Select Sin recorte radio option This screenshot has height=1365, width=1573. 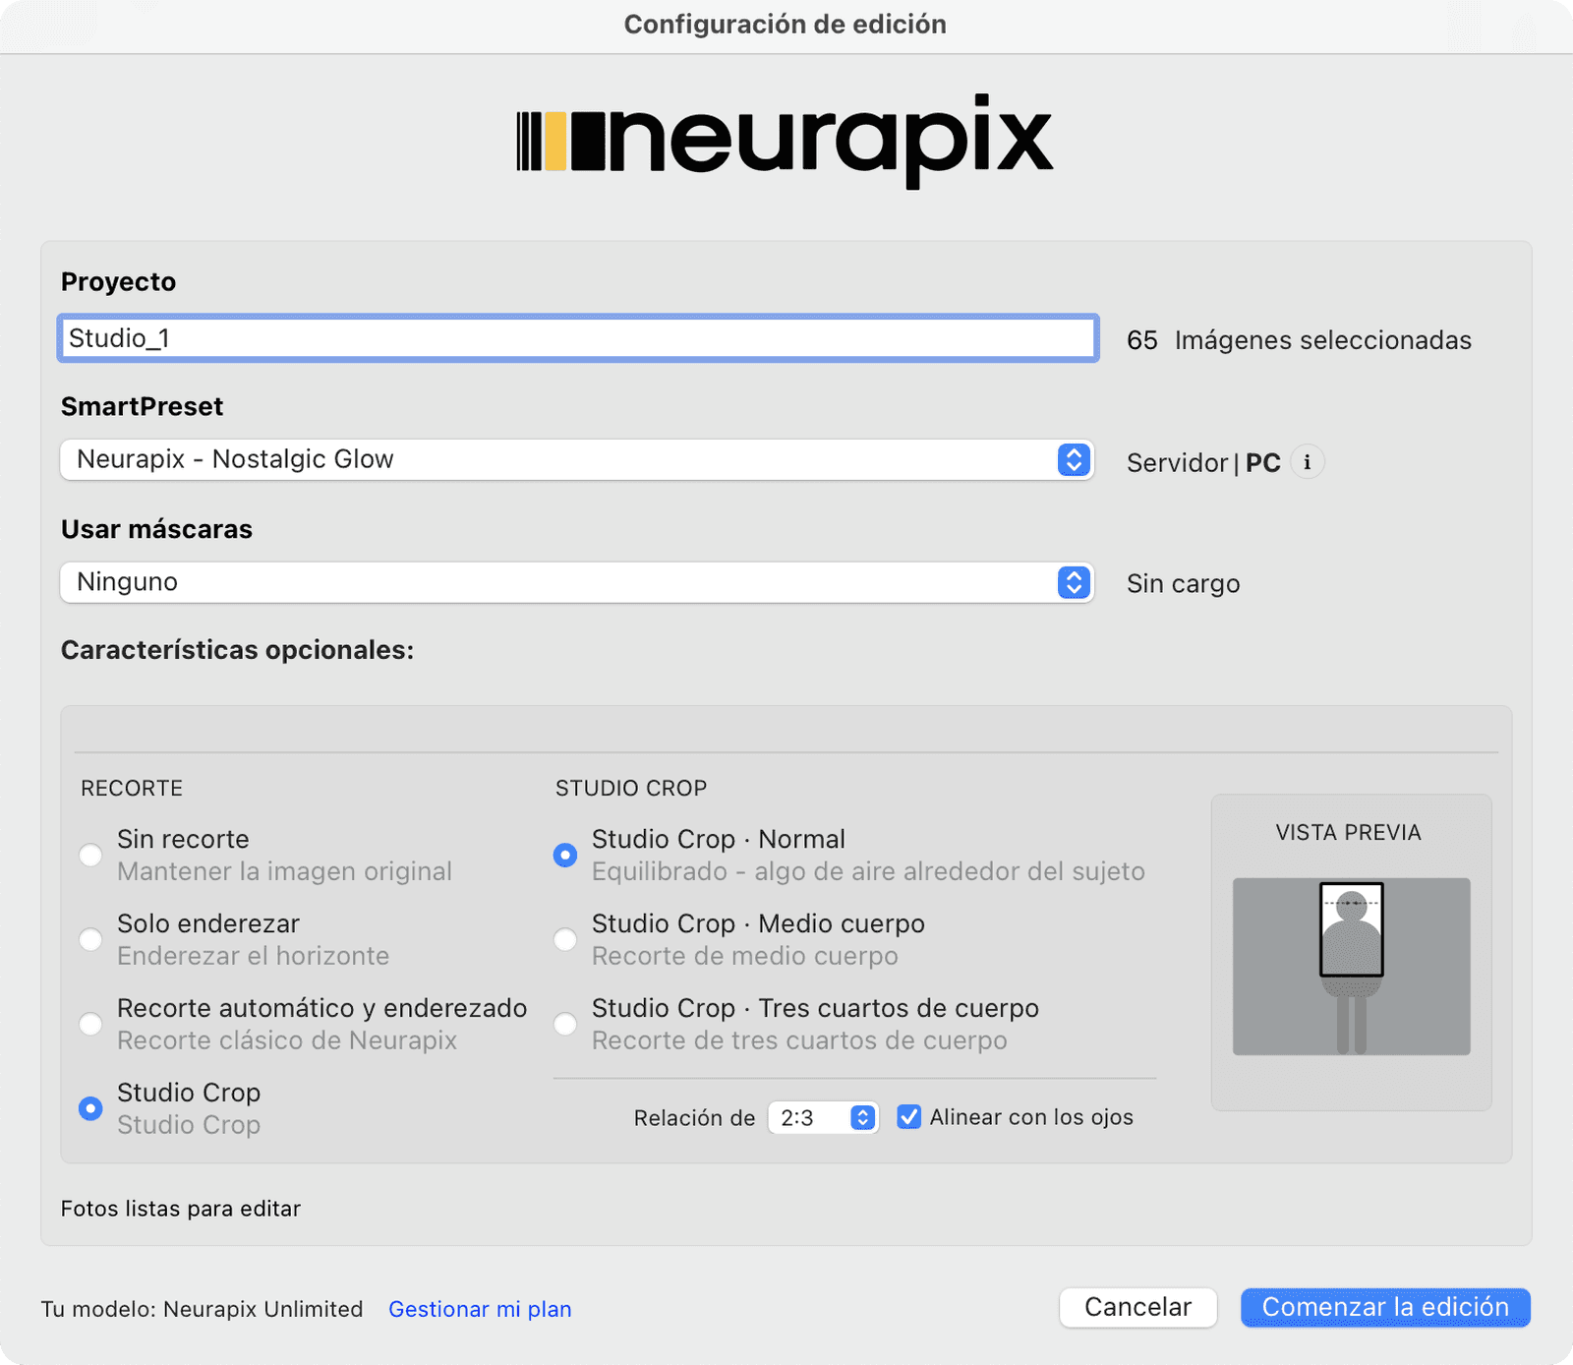[90, 855]
